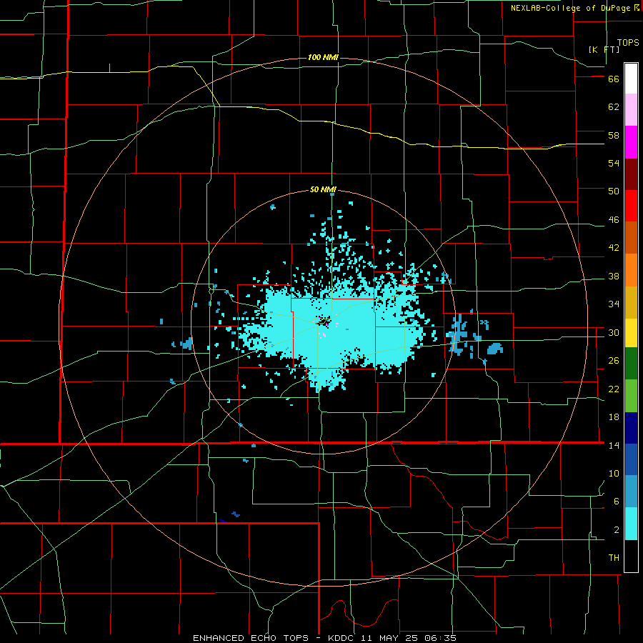
Task: Click the black TH legend swatch
Action: pyautogui.click(x=631, y=556)
